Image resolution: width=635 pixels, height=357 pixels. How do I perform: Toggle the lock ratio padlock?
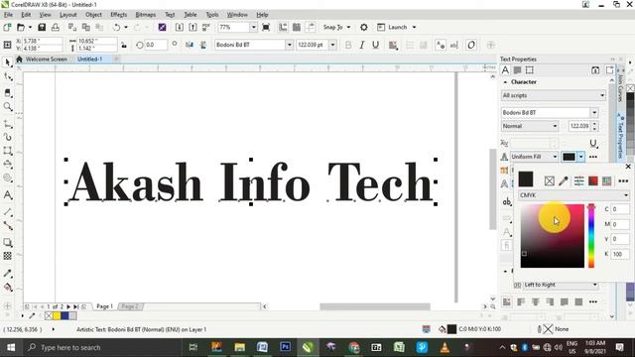tap(124, 45)
